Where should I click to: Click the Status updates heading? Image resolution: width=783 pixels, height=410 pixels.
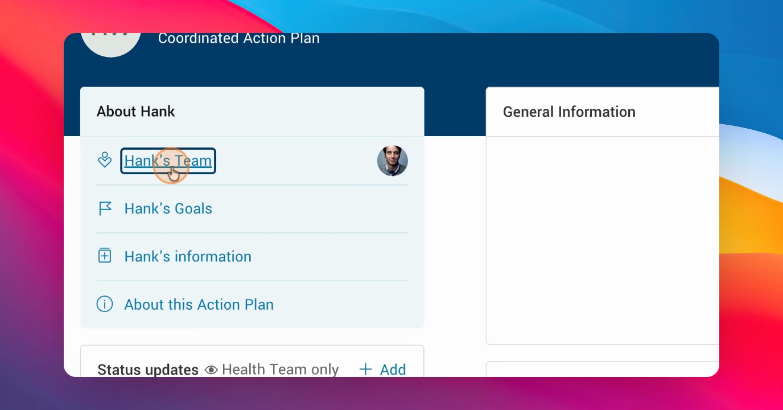tap(148, 370)
